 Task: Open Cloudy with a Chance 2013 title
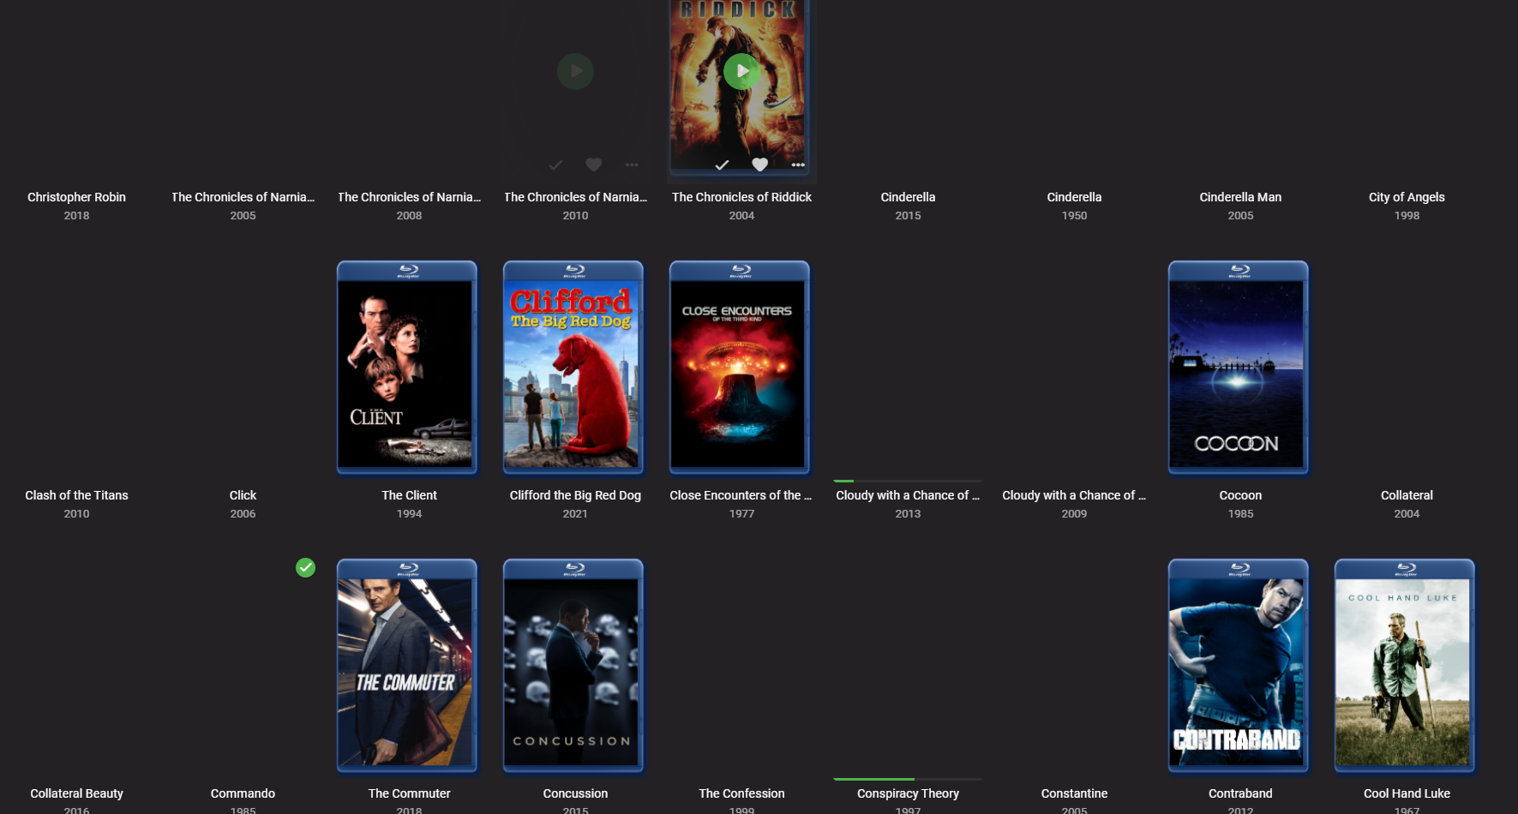tap(908, 495)
